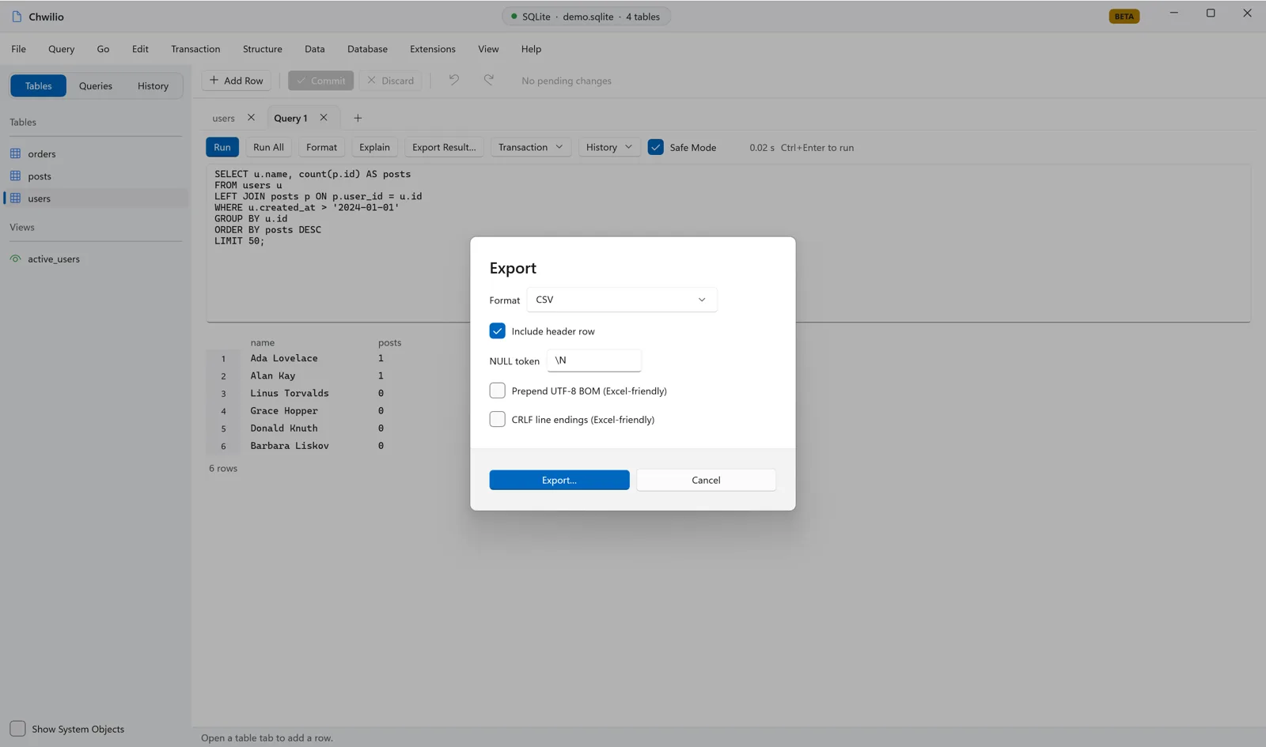Click the Run button

coord(222,147)
